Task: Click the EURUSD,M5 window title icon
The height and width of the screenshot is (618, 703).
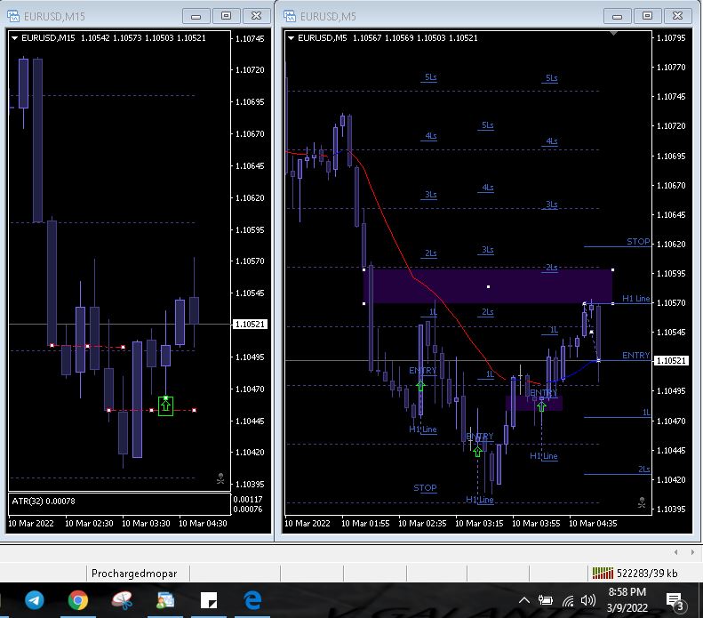Action: pyautogui.click(x=290, y=16)
